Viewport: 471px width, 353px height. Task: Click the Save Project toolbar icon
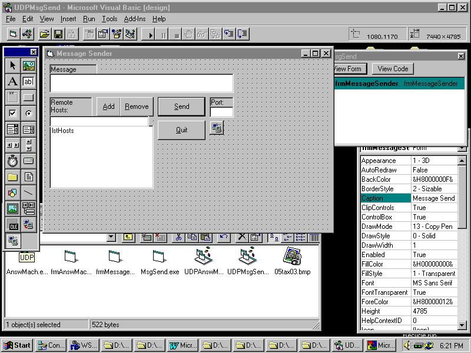pyautogui.click(x=58, y=35)
